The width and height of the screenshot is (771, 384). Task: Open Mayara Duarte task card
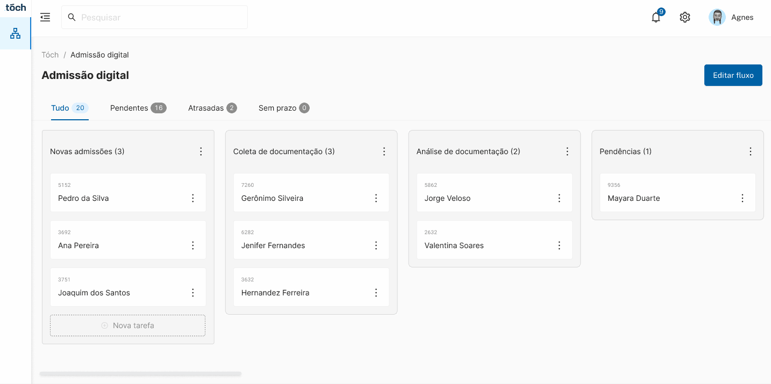click(677, 192)
